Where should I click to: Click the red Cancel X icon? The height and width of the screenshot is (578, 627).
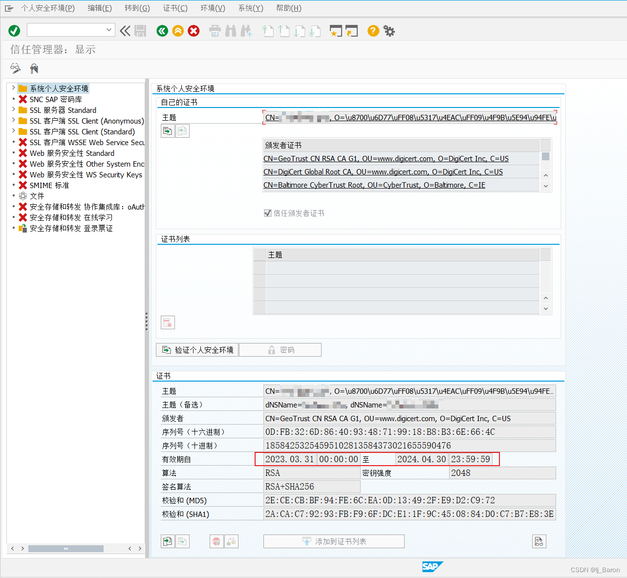point(194,31)
